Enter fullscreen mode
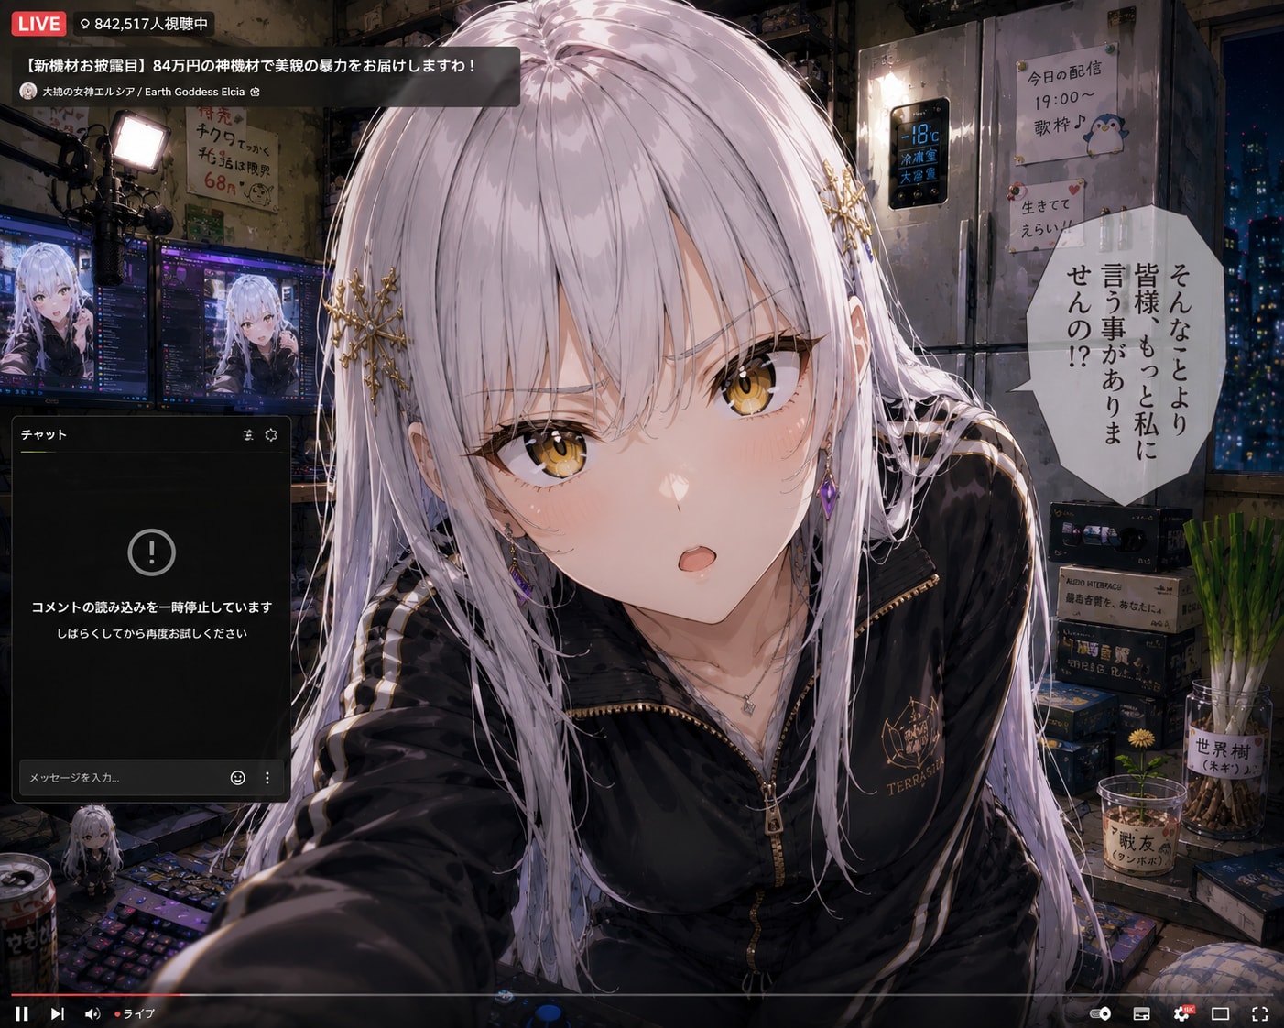1284x1028 pixels. (1260, 1013)
